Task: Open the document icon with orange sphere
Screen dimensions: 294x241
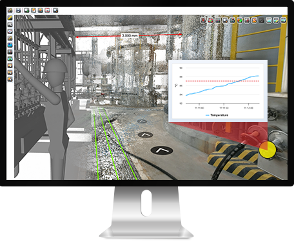Action: click(x=34, y=10)
